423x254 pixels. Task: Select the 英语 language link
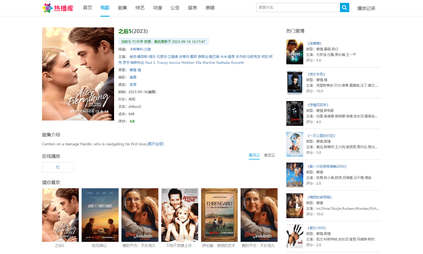(x=133, y=85)
